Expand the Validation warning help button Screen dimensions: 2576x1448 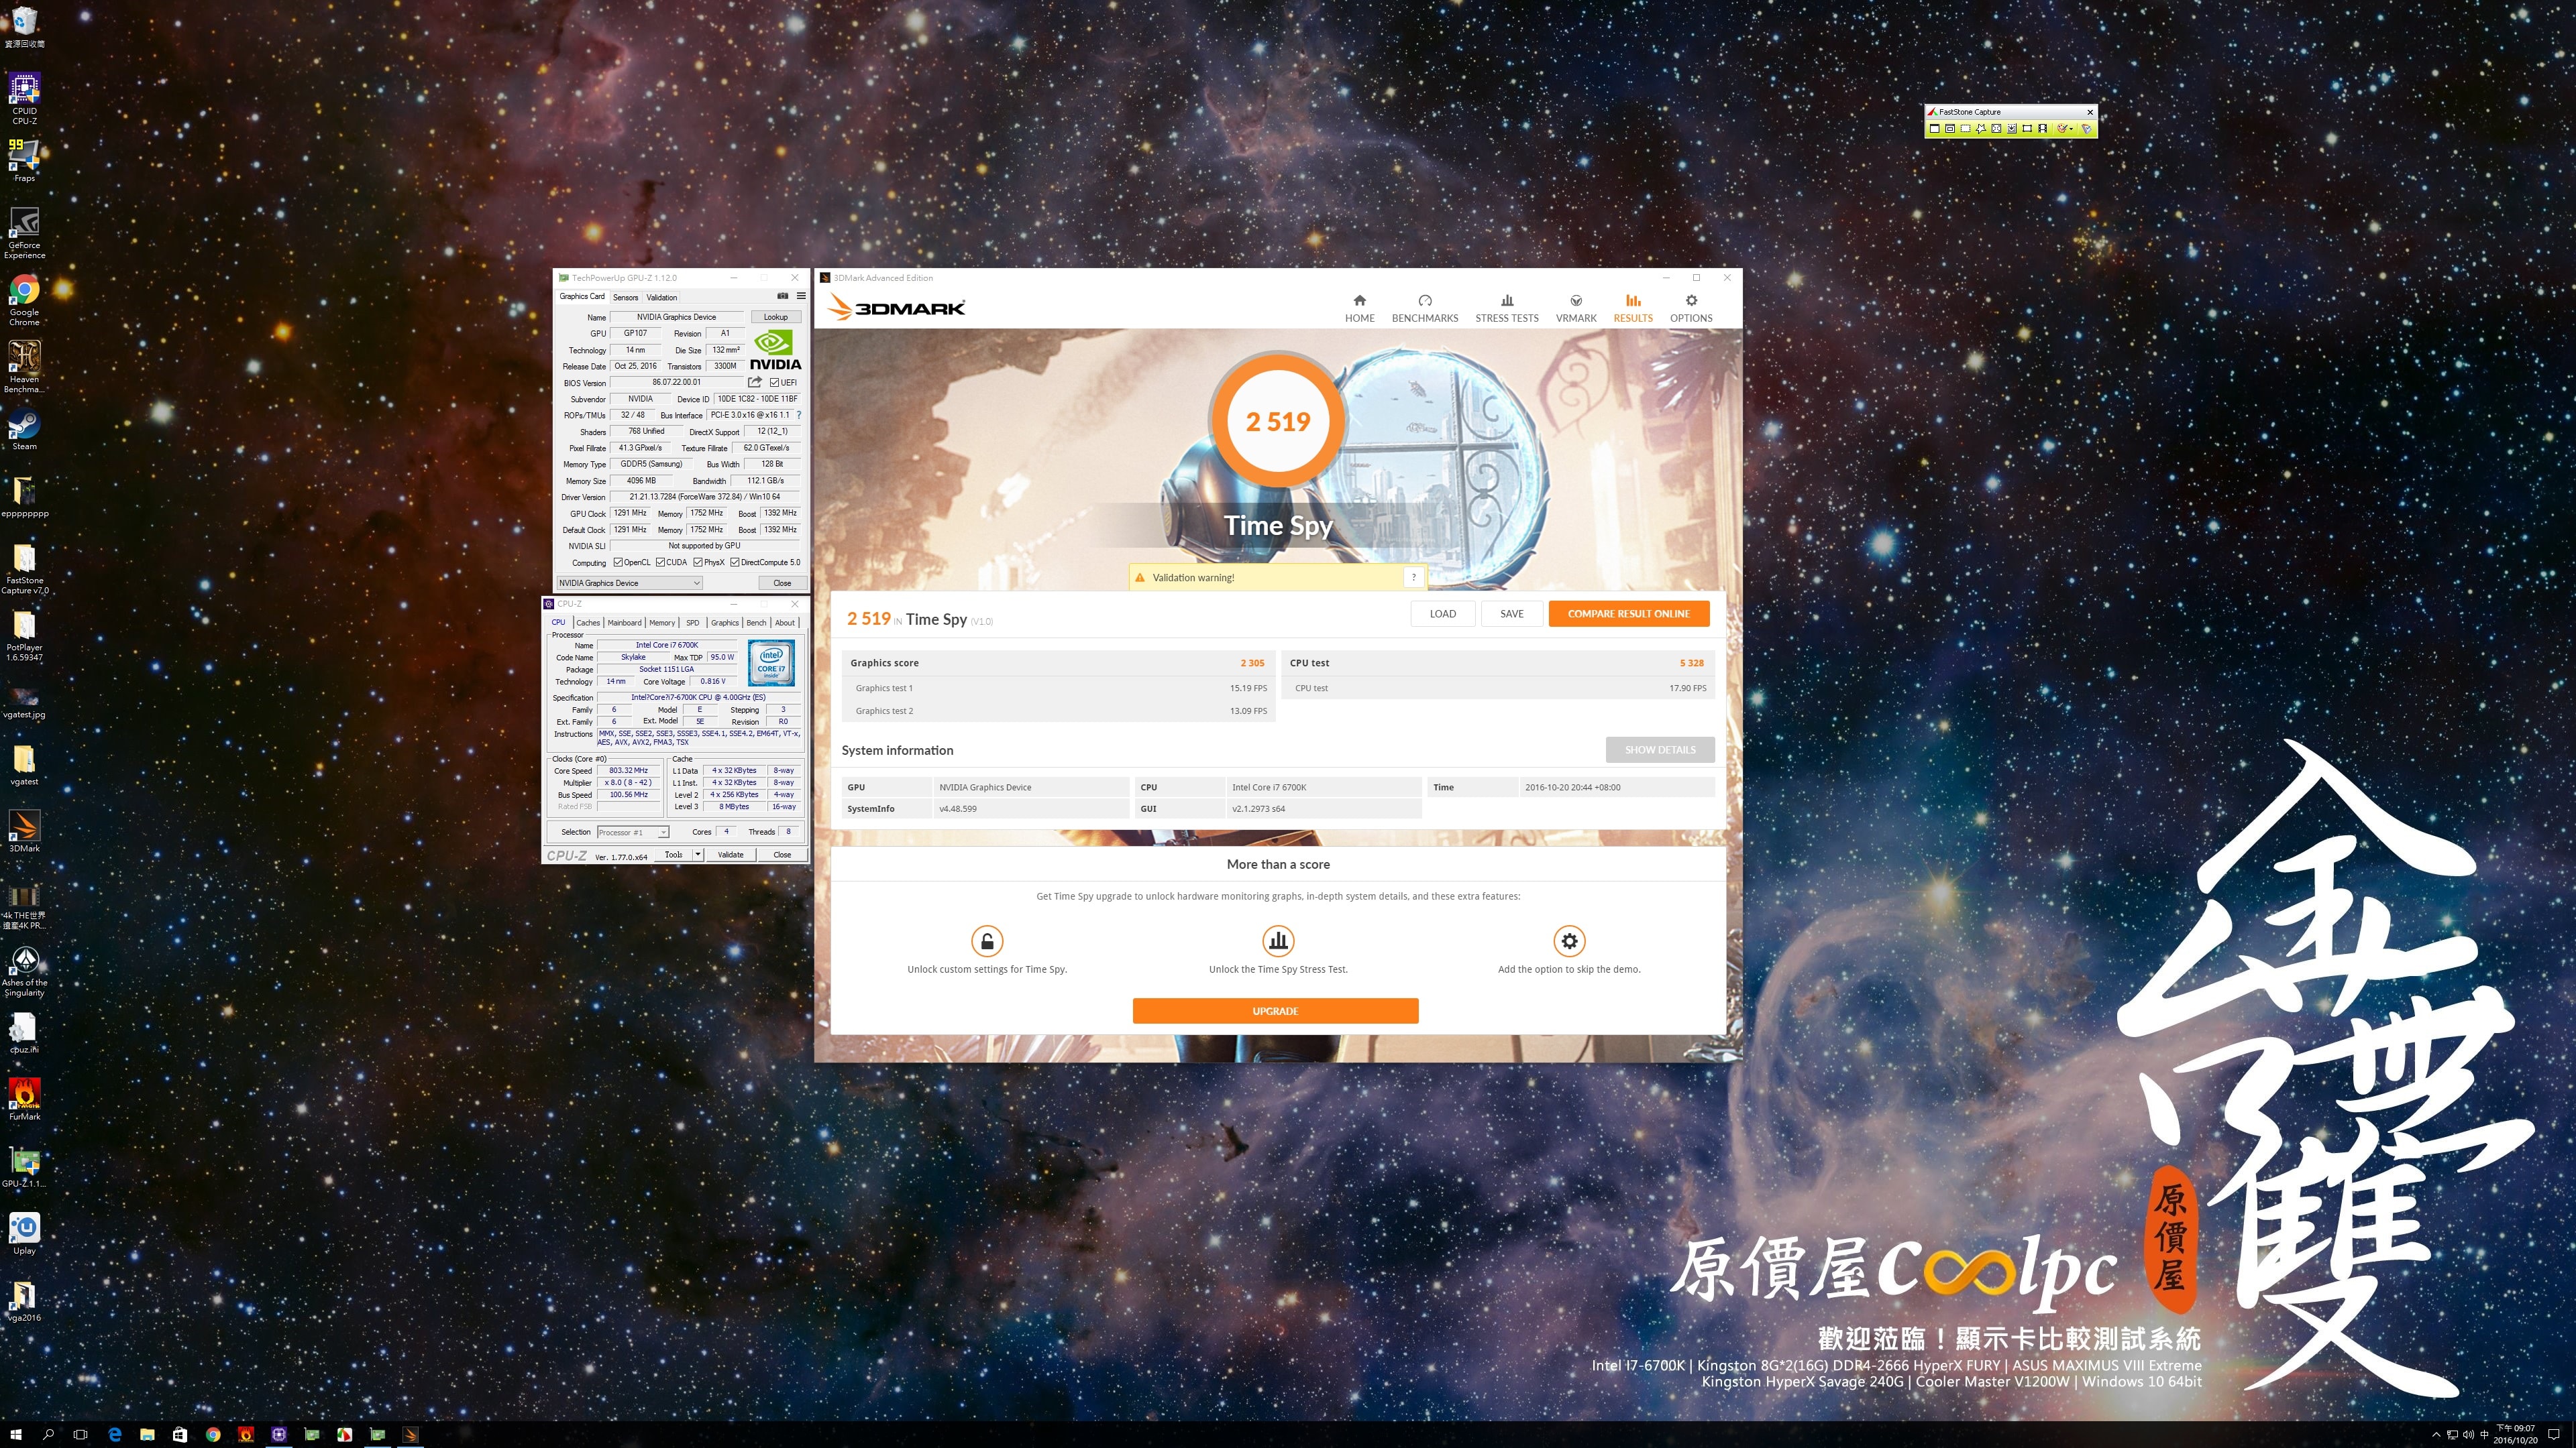click(x=1413, y=577)
